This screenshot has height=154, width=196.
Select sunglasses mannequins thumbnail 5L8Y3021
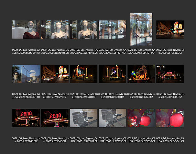click(26, 74)
